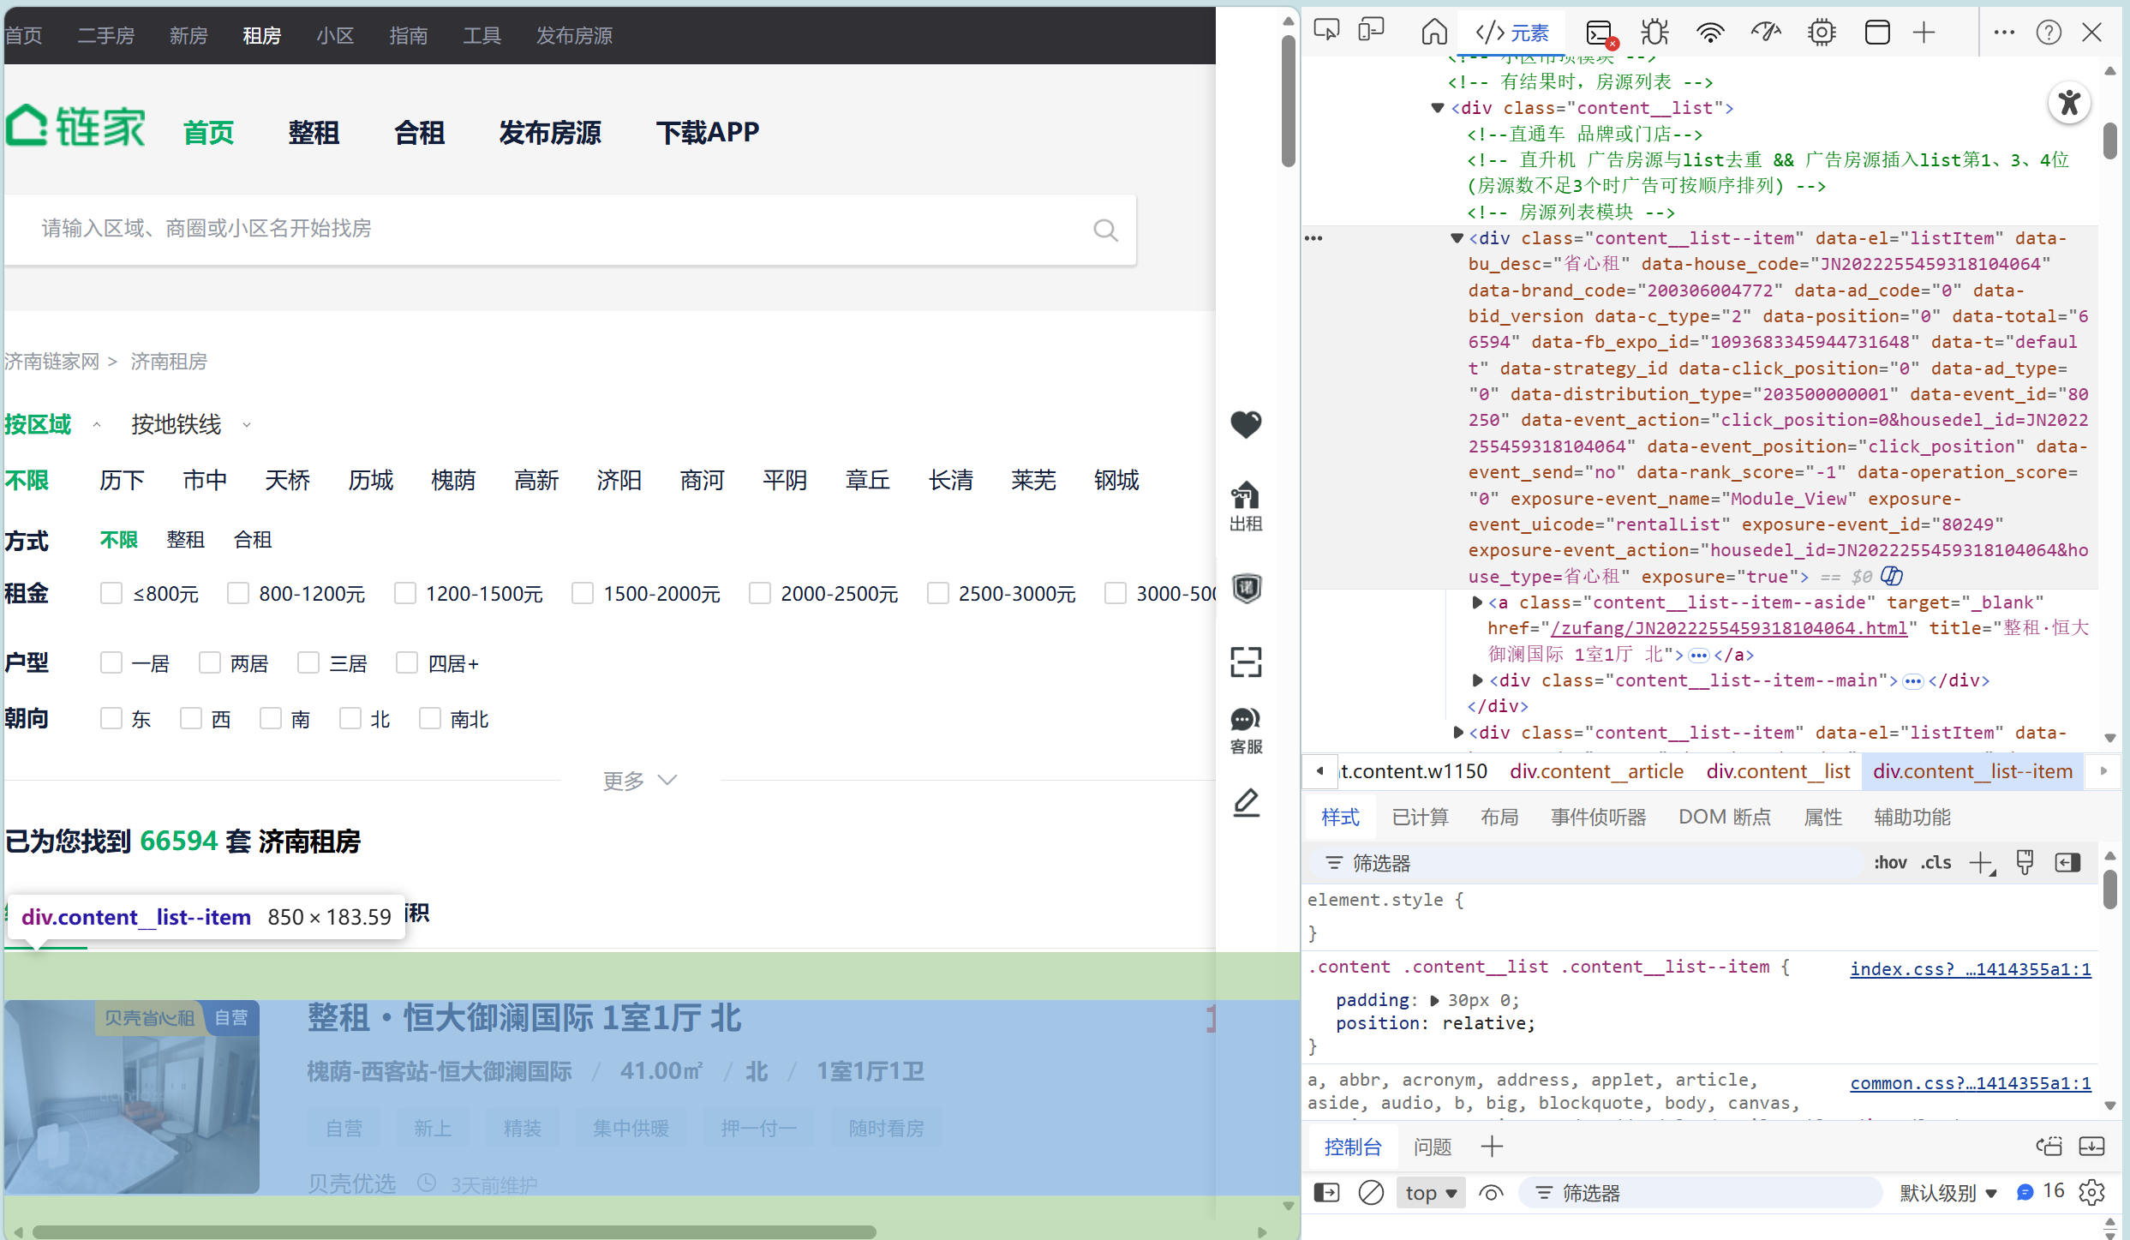The width and height of the screenshot is (2130, 1240).
Task: Enable the 南北 orientation checkbox
Action: pos(430,718)
